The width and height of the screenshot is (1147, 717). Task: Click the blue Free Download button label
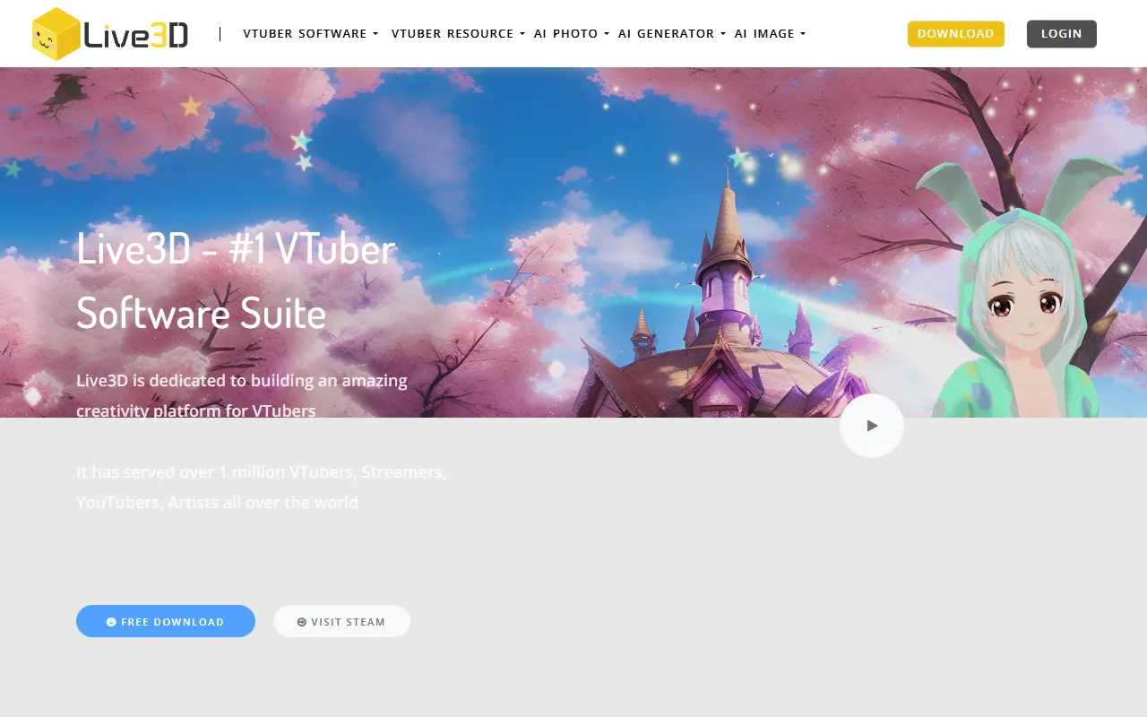pyautogui.click(x=173, y=622)
